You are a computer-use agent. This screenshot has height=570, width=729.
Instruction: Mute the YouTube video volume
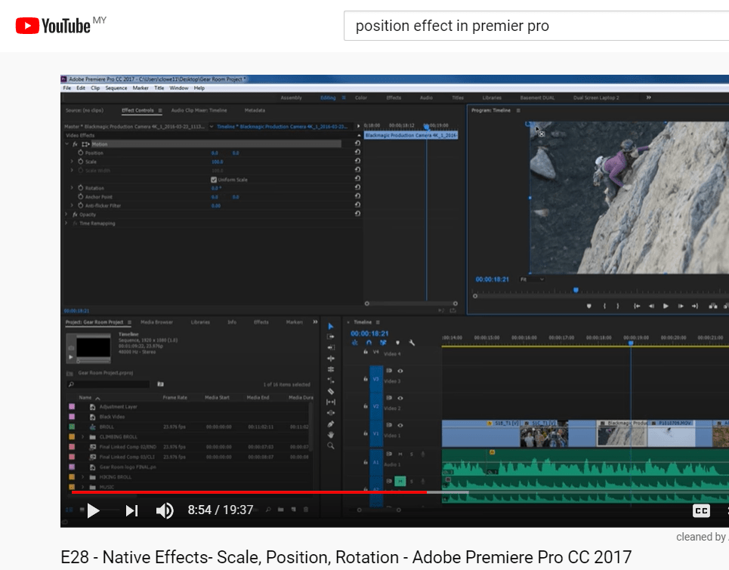tap(164, 510)
